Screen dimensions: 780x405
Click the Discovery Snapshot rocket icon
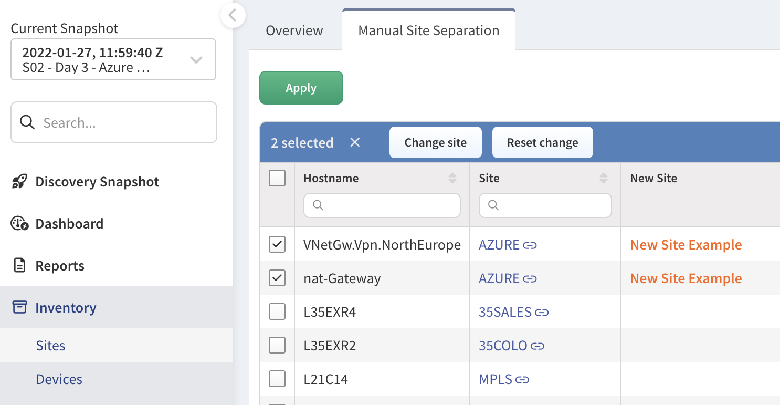click(x=19, y=182)
